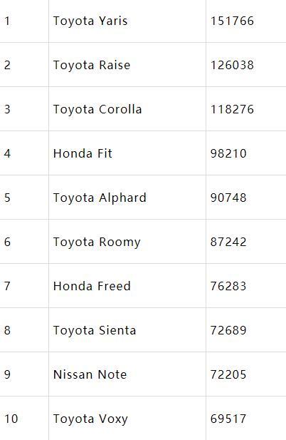Image resolution: width=286 pixels, height=440 pixels.
Task: Select the Toyota Roomy cell
Action: (x=127, y=242)
